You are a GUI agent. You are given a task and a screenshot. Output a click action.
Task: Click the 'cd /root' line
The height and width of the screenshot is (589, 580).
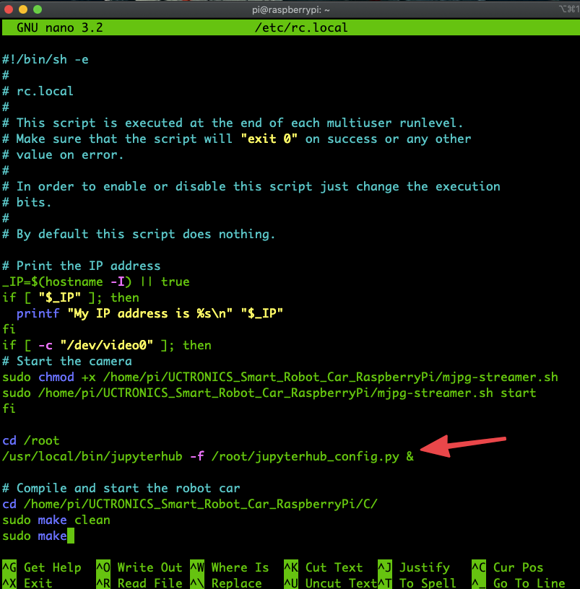[x=31, y=440]
